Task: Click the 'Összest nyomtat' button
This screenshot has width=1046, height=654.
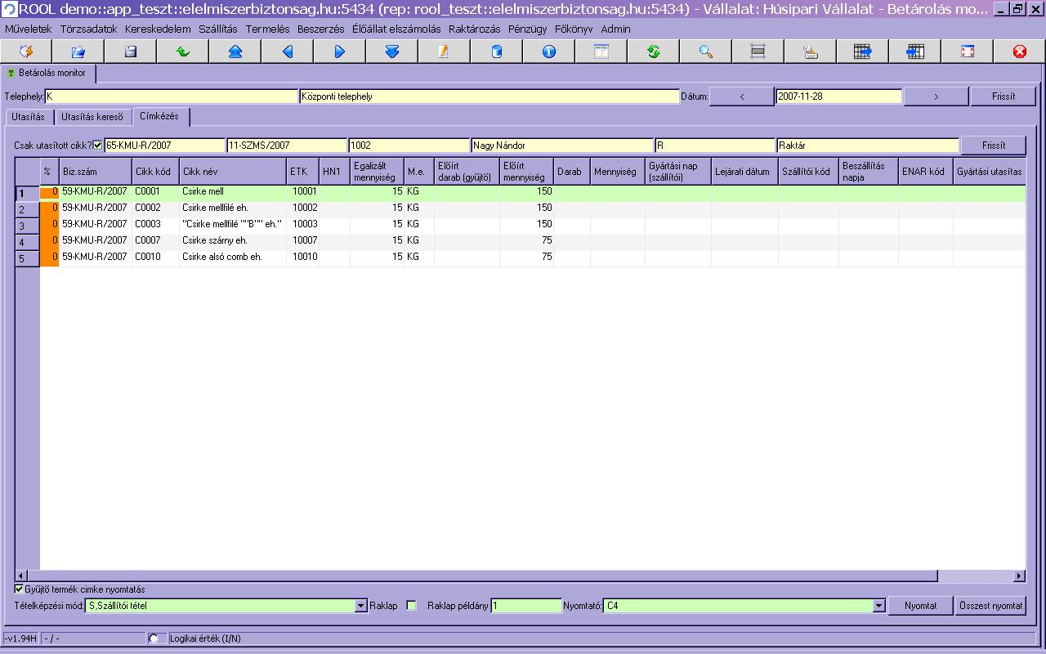Action: pyautogui.click(x=992, y=606)
